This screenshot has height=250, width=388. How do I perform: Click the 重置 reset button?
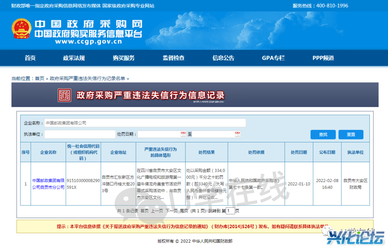pyautogui.click(x=351, y=135)
